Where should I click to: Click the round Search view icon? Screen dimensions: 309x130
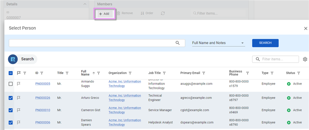(13, 59)
